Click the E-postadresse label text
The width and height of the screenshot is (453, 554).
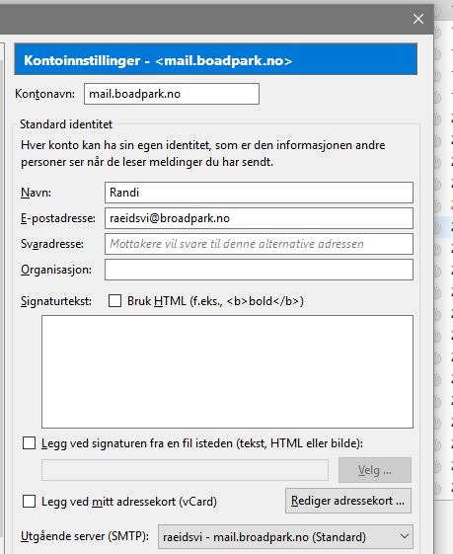[x=58, y=218]
